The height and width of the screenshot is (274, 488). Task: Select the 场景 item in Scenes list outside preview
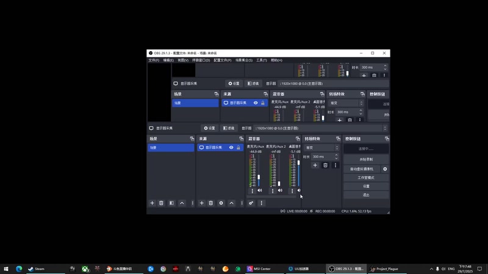[x=171, y=147]
